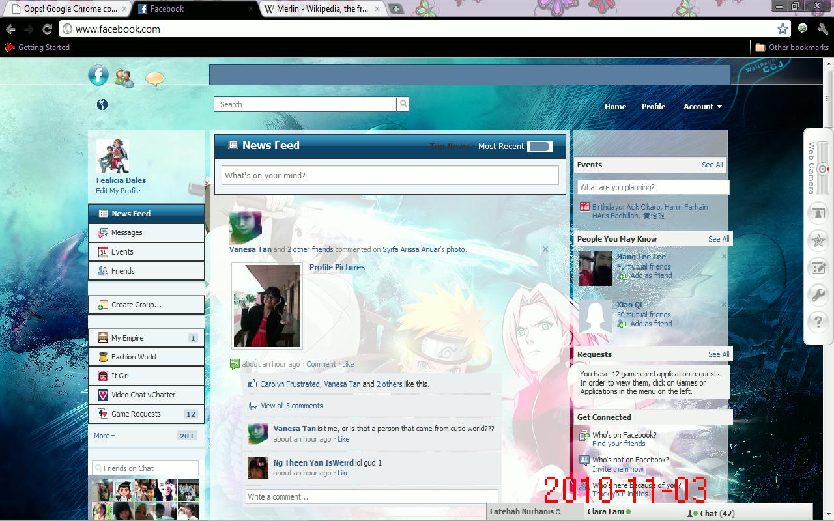Viewport: 834px width, 521px height.
Task: Toggle the Most Recent feed switch
Action: pos(539,147)
